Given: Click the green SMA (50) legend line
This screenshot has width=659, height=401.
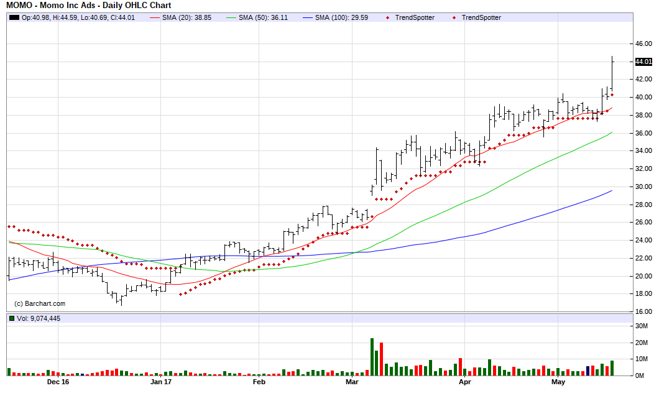Looking at the screenshot, I should point(231,17).
